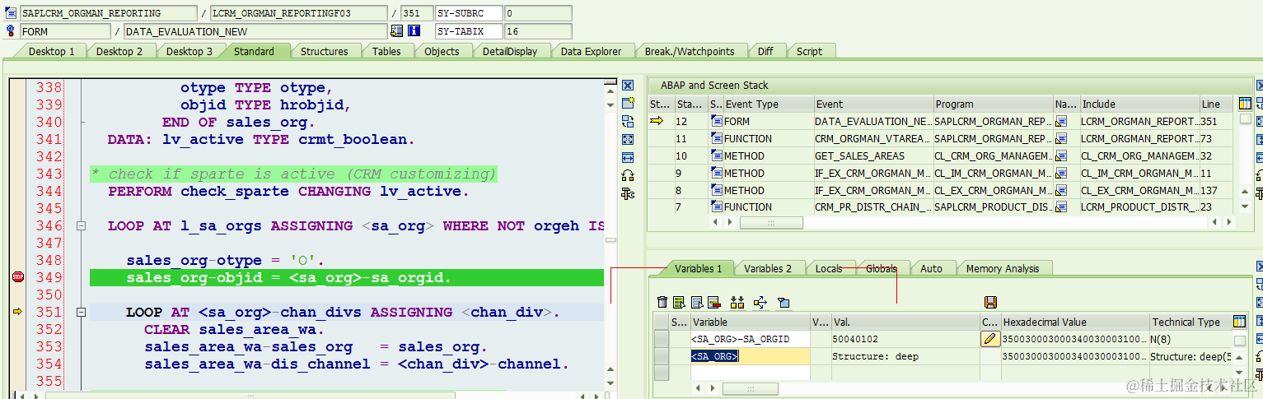1263x399 pixels.
Task: Open the Diff tab
Action: [x=765, y=51]
